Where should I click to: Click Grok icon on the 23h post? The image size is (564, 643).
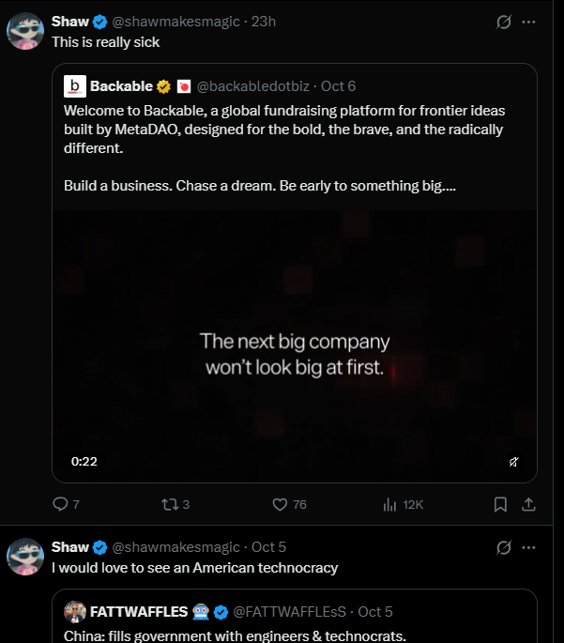point(503,22)
